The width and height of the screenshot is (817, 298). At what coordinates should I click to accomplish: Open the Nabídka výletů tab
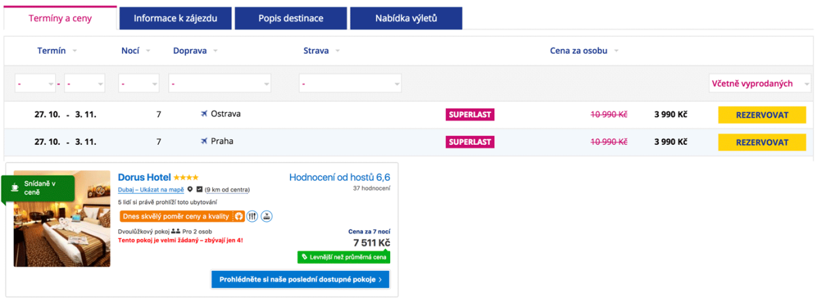pyautogui.click(x=406, y=18)
